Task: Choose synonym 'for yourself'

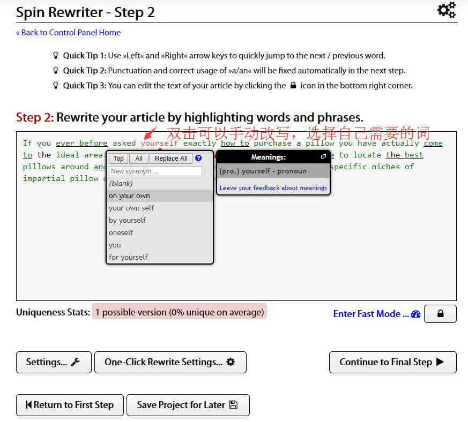Action: click(160, 257)
